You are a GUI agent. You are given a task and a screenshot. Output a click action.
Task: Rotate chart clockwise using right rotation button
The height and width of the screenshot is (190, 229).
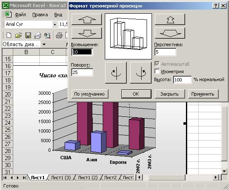click(x=141, y=73)
